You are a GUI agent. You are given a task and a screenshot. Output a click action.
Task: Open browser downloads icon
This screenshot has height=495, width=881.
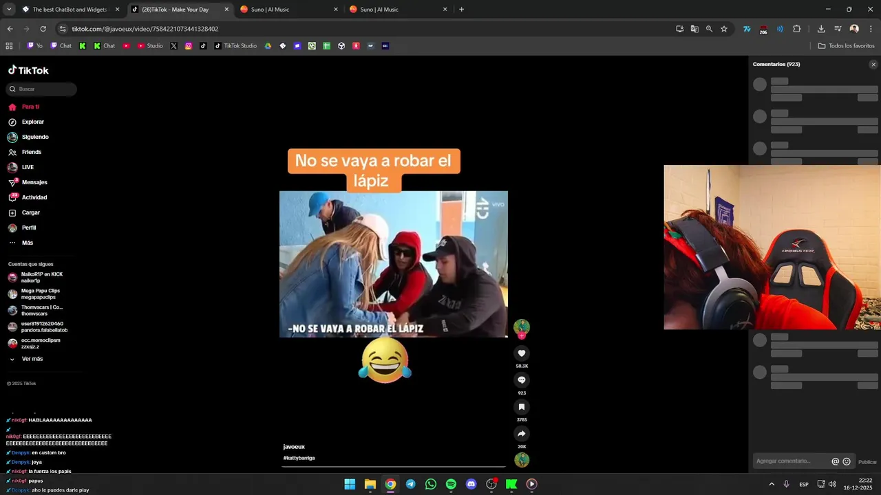click(x=821, y=29)
